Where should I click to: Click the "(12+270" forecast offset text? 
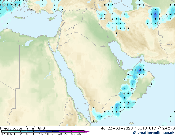[x=166, y=128]
